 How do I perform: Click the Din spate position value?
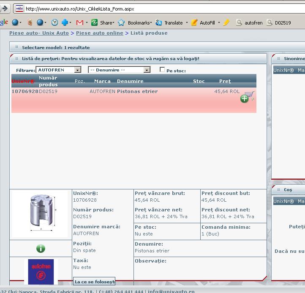pos(84,250)
